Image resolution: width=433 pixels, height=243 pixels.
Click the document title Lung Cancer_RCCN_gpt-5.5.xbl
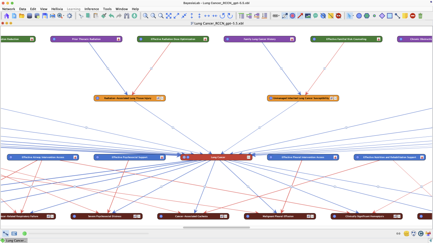[x=219, y=23]
